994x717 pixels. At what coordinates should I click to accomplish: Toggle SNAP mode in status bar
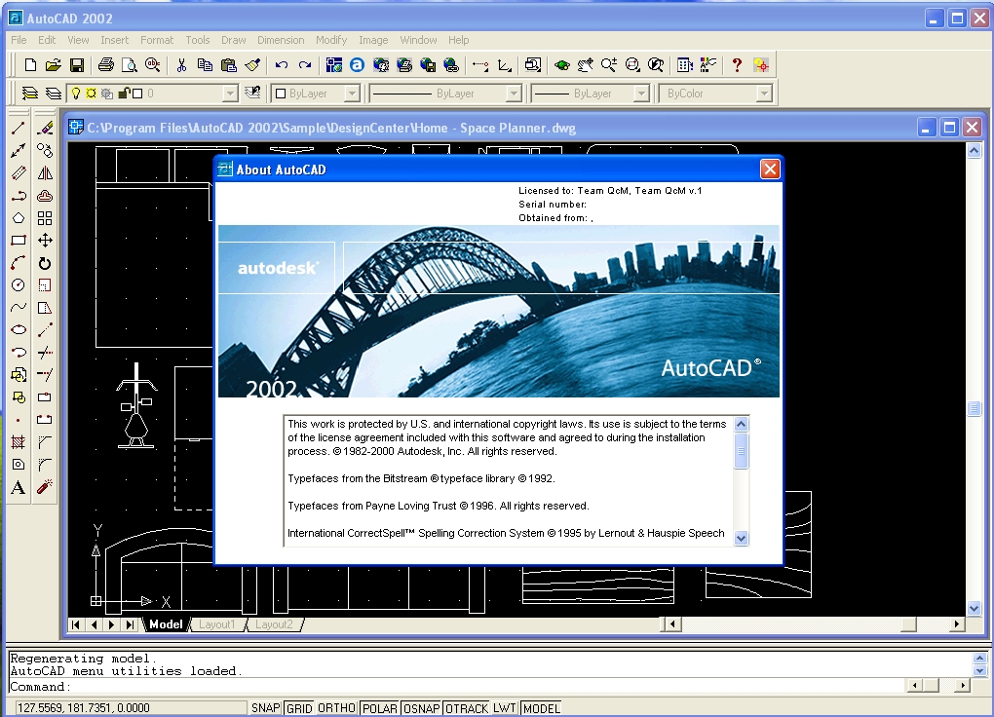click(x=265, y=708)
